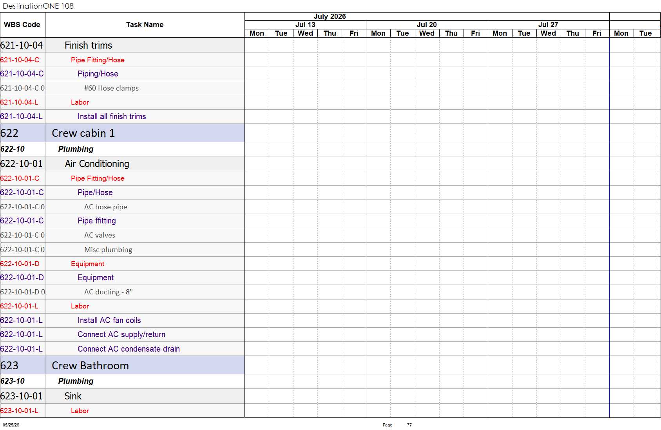This screenshot has width=661, height=430.
Task: Select the Jul 20 week header
Action: click(x=427, y=25)
